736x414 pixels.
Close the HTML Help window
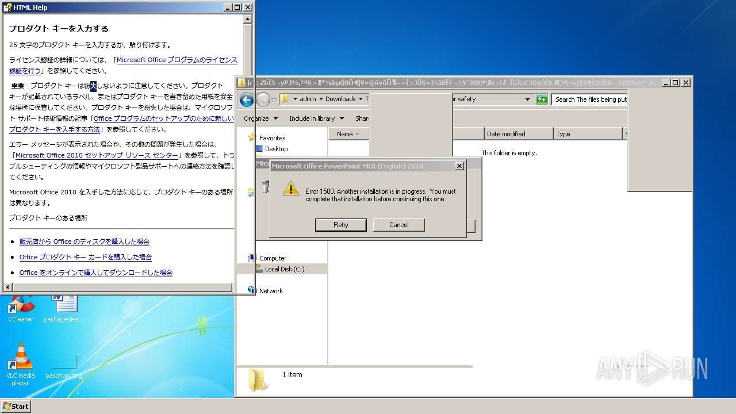[248, 7]
